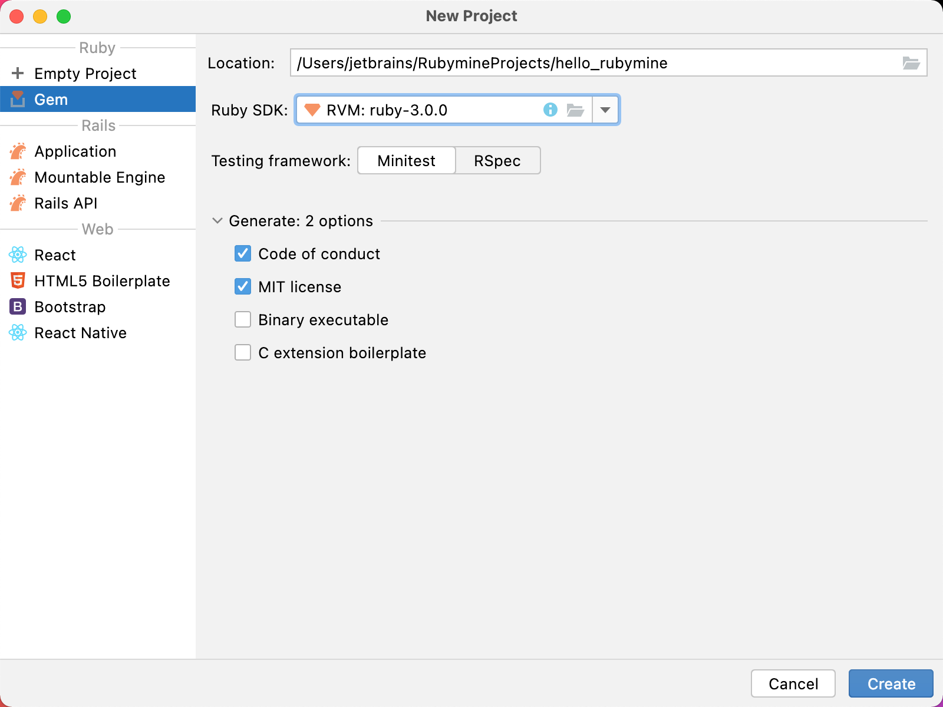Uncheck the Code of conduct option

[243, 253]
